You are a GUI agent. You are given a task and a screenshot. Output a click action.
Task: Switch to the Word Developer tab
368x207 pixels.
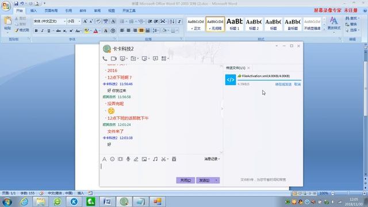tap(129, 10)
